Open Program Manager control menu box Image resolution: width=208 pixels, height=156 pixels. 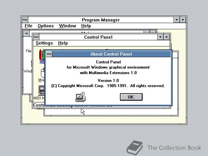coord(25,20)
